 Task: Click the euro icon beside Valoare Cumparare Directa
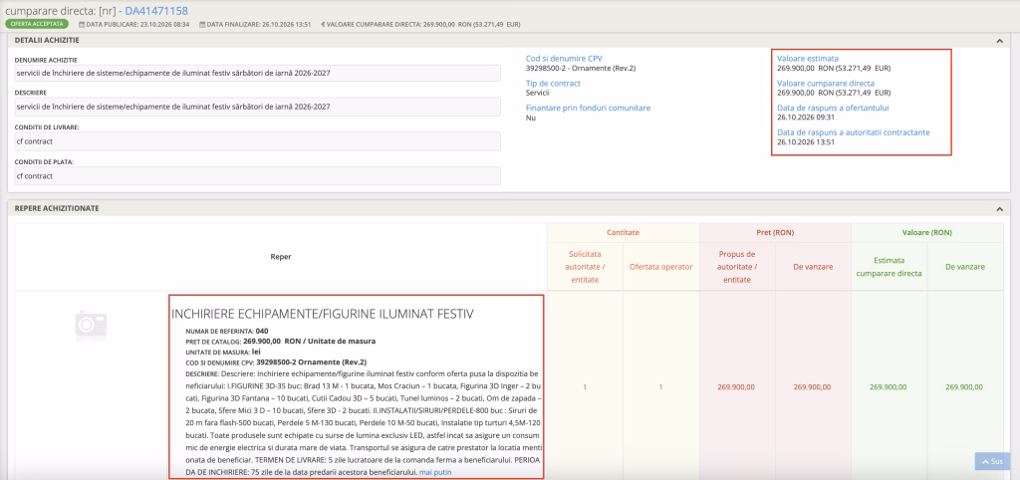(324, 24)
